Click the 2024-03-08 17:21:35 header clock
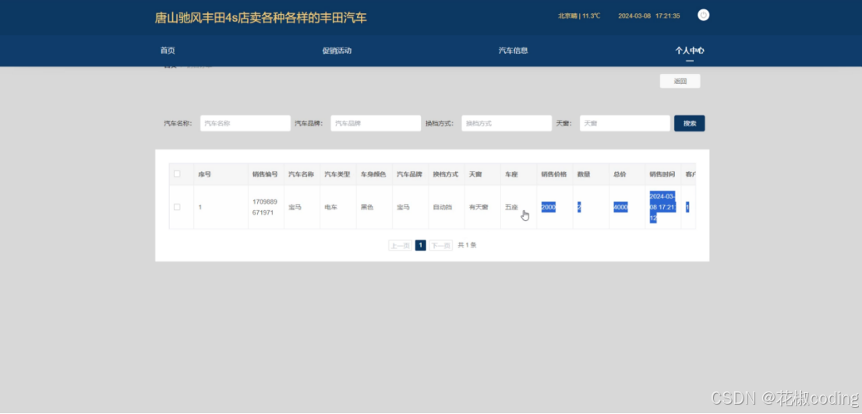This screenshot has height=414, width=862. point(649,16)
